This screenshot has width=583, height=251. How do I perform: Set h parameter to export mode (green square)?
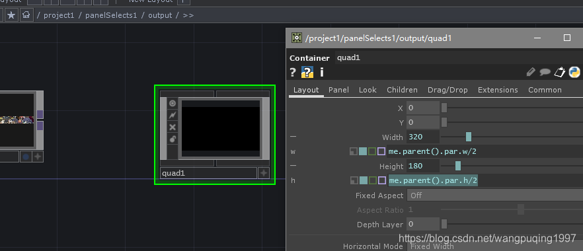point(372,181)
